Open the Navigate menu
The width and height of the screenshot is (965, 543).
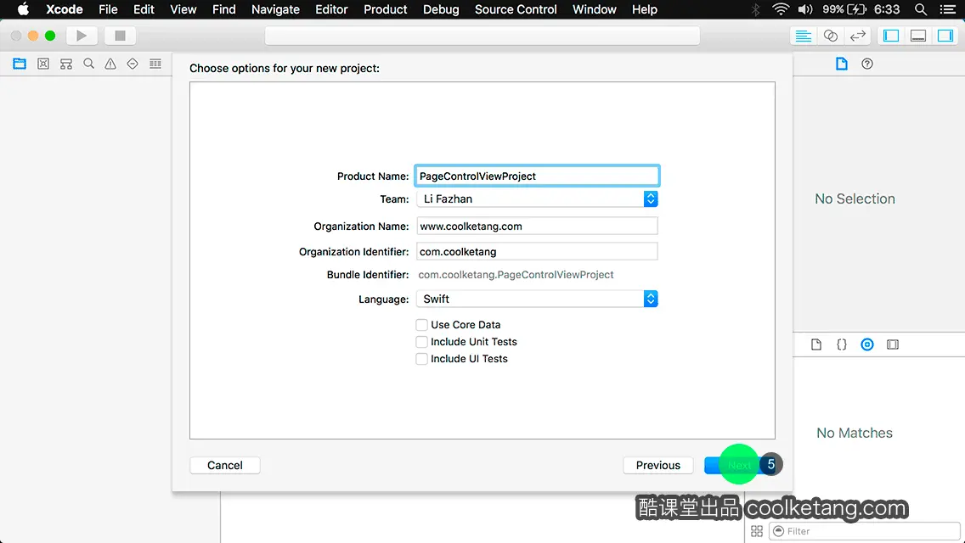coord(276,9)
